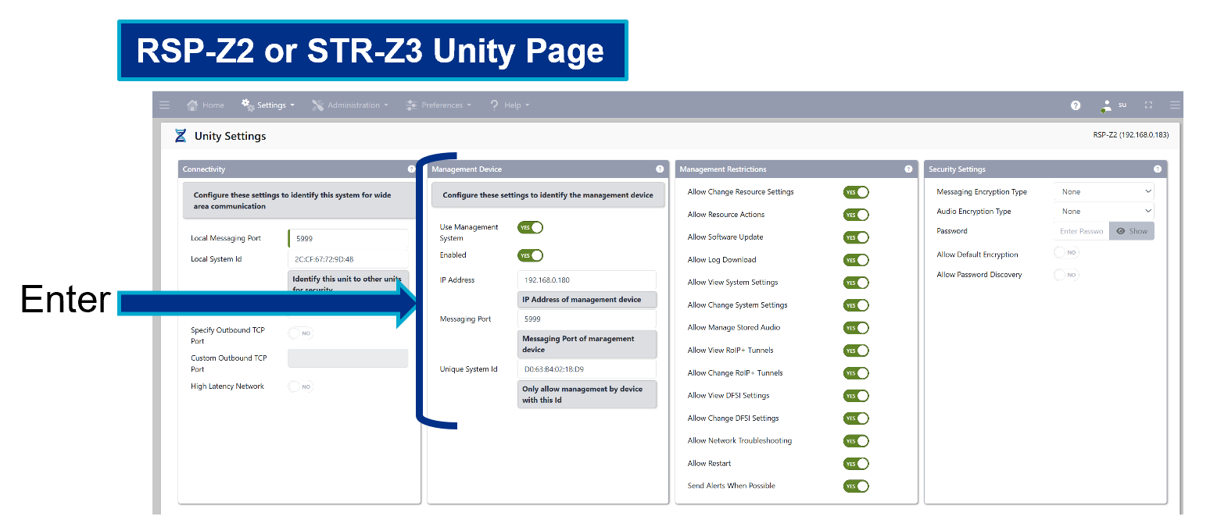Toggle fullscreen with the expand icon
Screen dimensions: 1210x527
1148,105
